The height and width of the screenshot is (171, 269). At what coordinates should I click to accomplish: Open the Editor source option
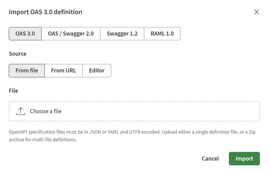(97, 71)
